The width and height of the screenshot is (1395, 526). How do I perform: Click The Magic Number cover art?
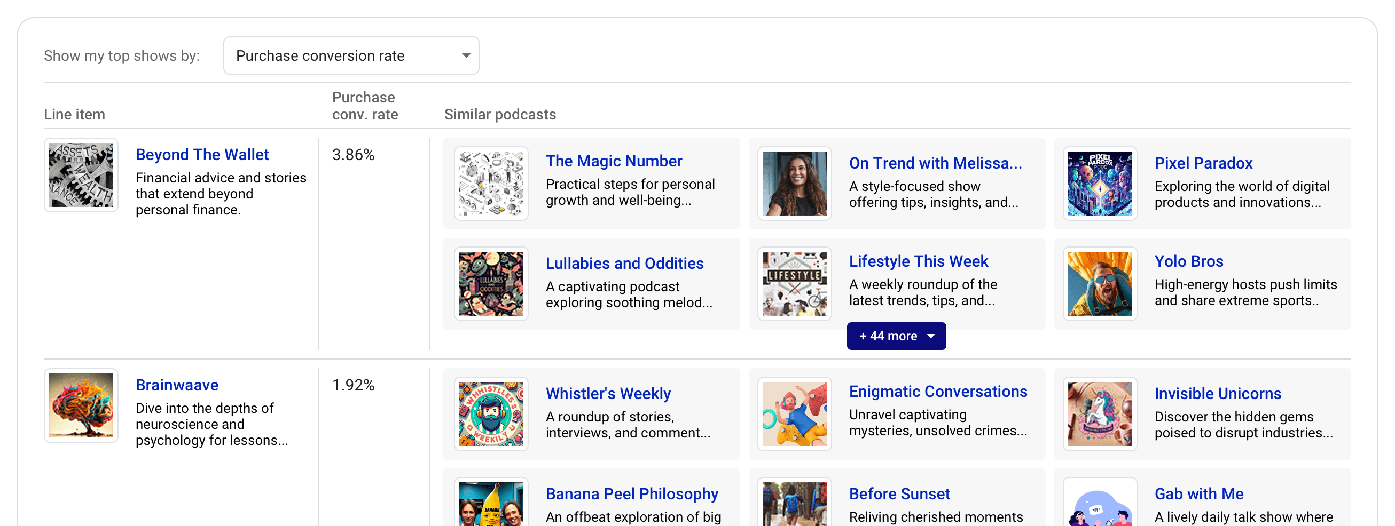click(x=491, y=184)
